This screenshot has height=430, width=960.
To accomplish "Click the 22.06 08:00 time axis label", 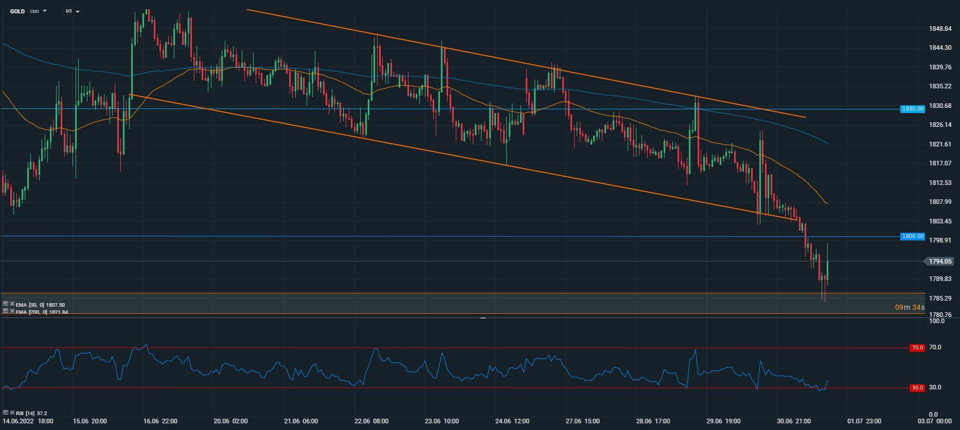I will click(x=371, y=421).
